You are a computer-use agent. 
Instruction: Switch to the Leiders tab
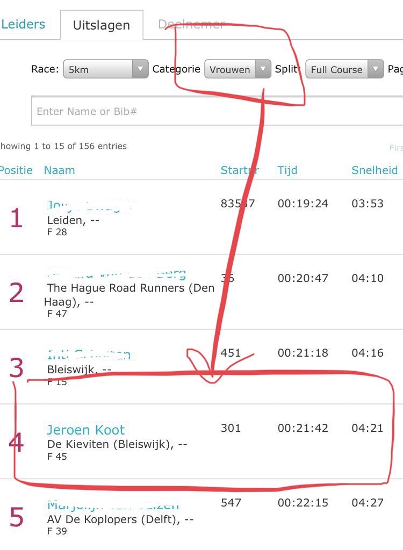click(23, 25)
